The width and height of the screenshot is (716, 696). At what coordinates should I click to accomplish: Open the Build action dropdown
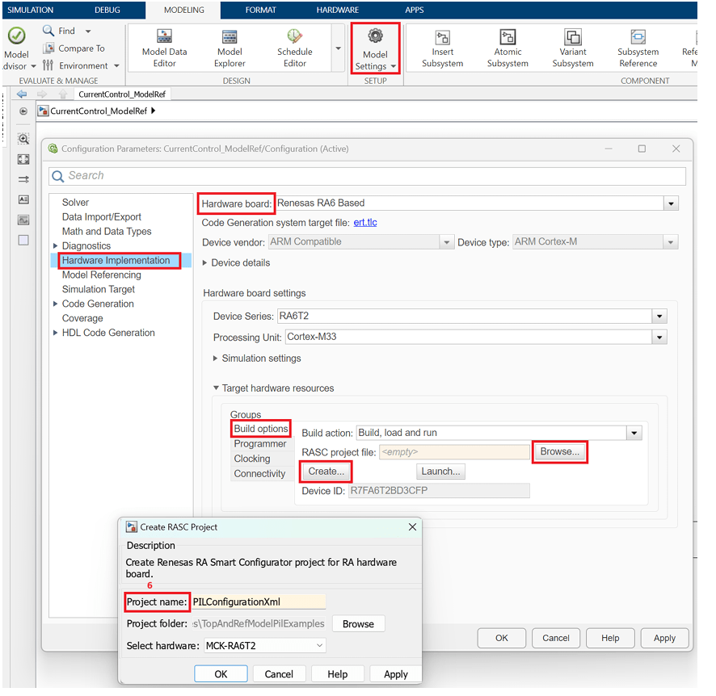click(x=635, y=433)
